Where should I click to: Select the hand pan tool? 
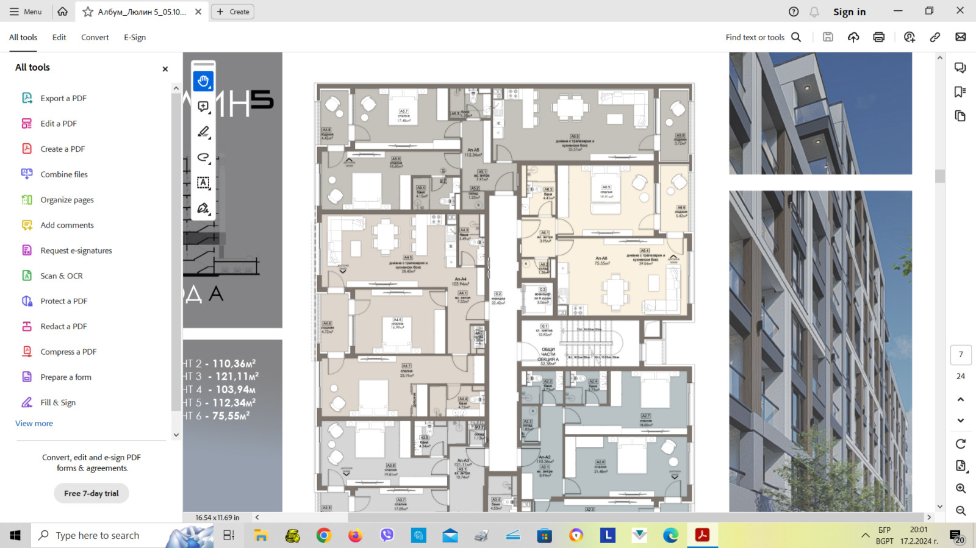(x=203, y=81)
